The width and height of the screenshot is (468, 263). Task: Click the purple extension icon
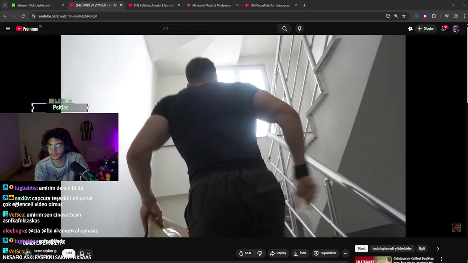click(425, 16)
